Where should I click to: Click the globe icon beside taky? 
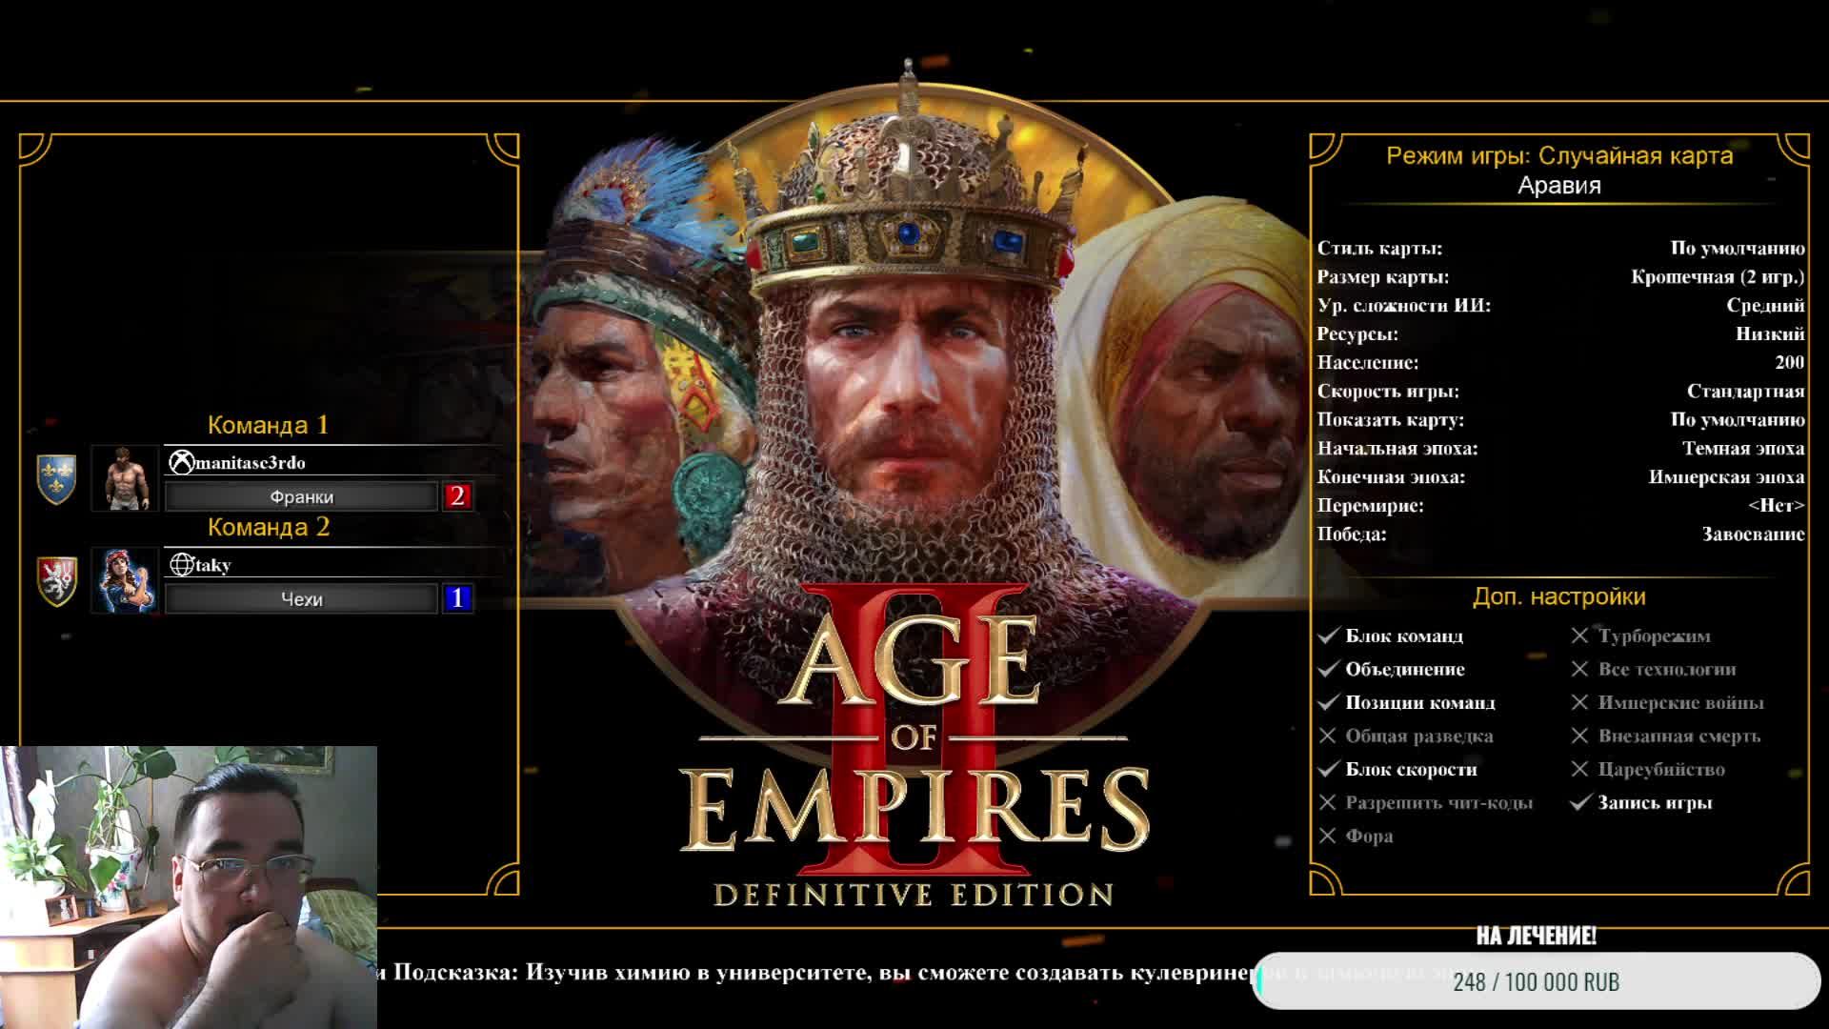pyautogui.click(x=181, y=565)
